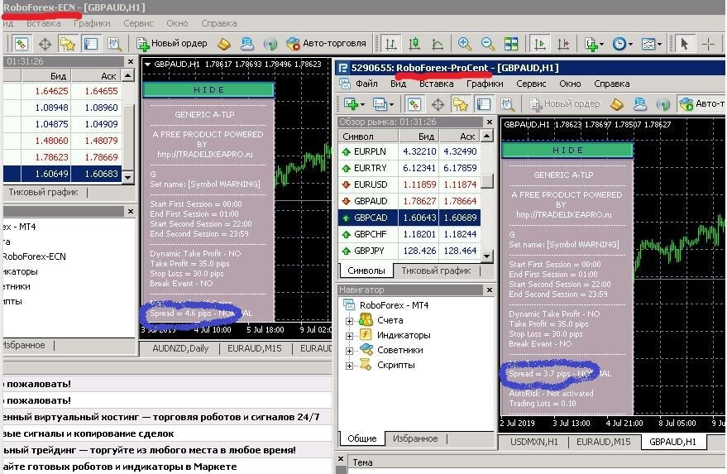727x474 pixels.
Task: Expand Индикаторы node in Navigator
Action: coord(349,335)
